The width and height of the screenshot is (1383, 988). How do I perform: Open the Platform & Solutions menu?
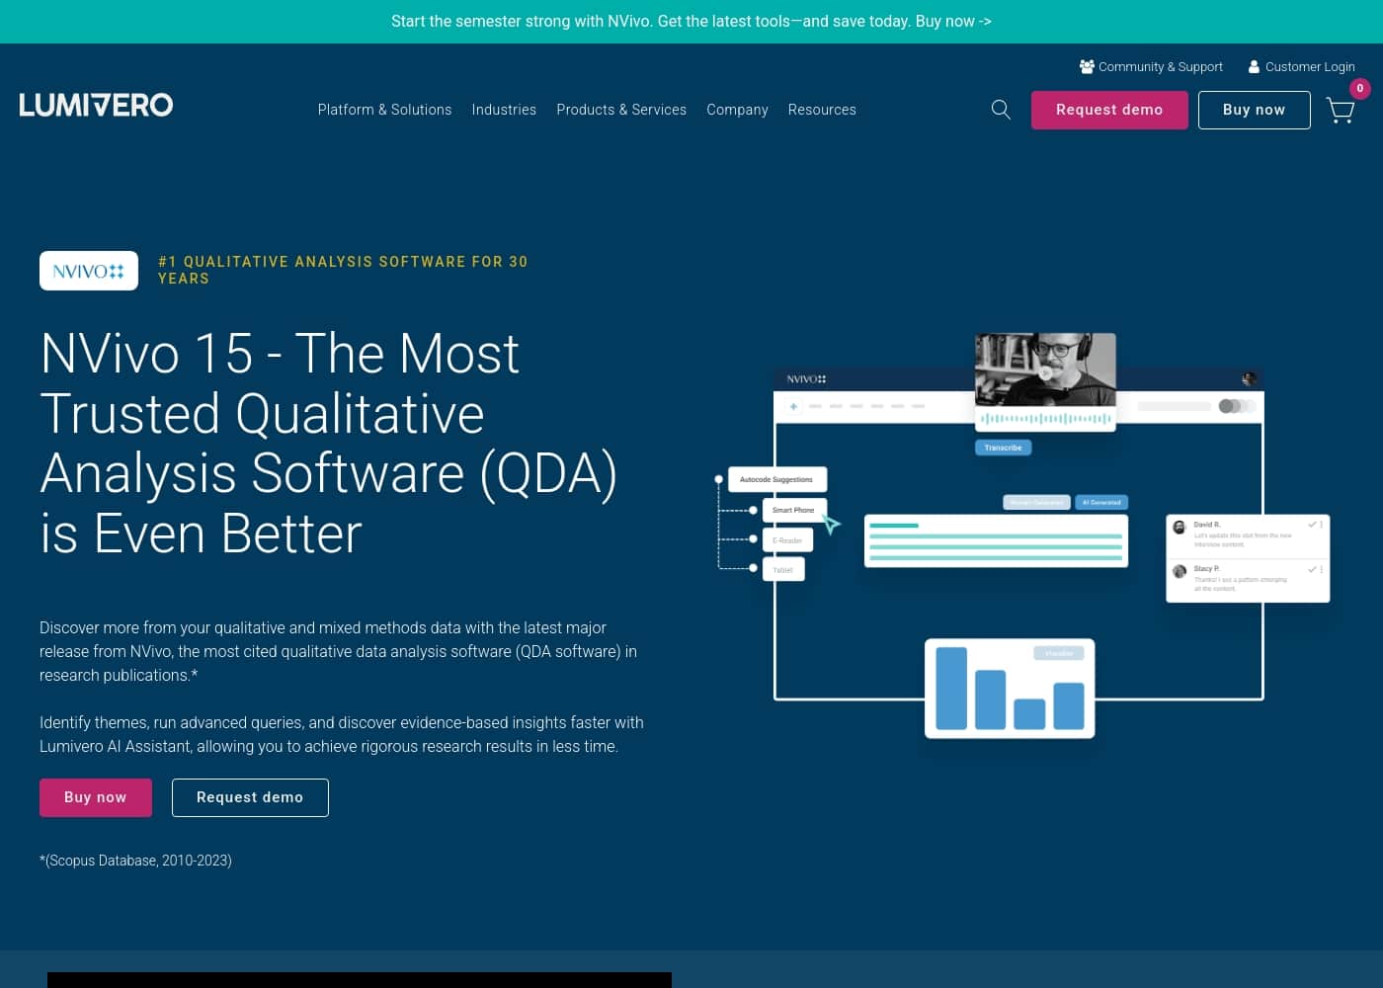(x=384, y=110)
